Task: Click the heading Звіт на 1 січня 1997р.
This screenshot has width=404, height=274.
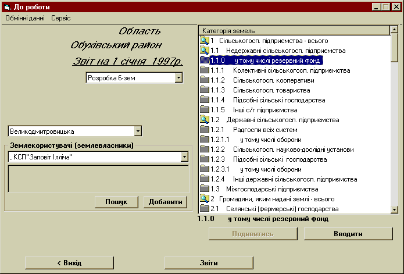Action: [127, 61]
